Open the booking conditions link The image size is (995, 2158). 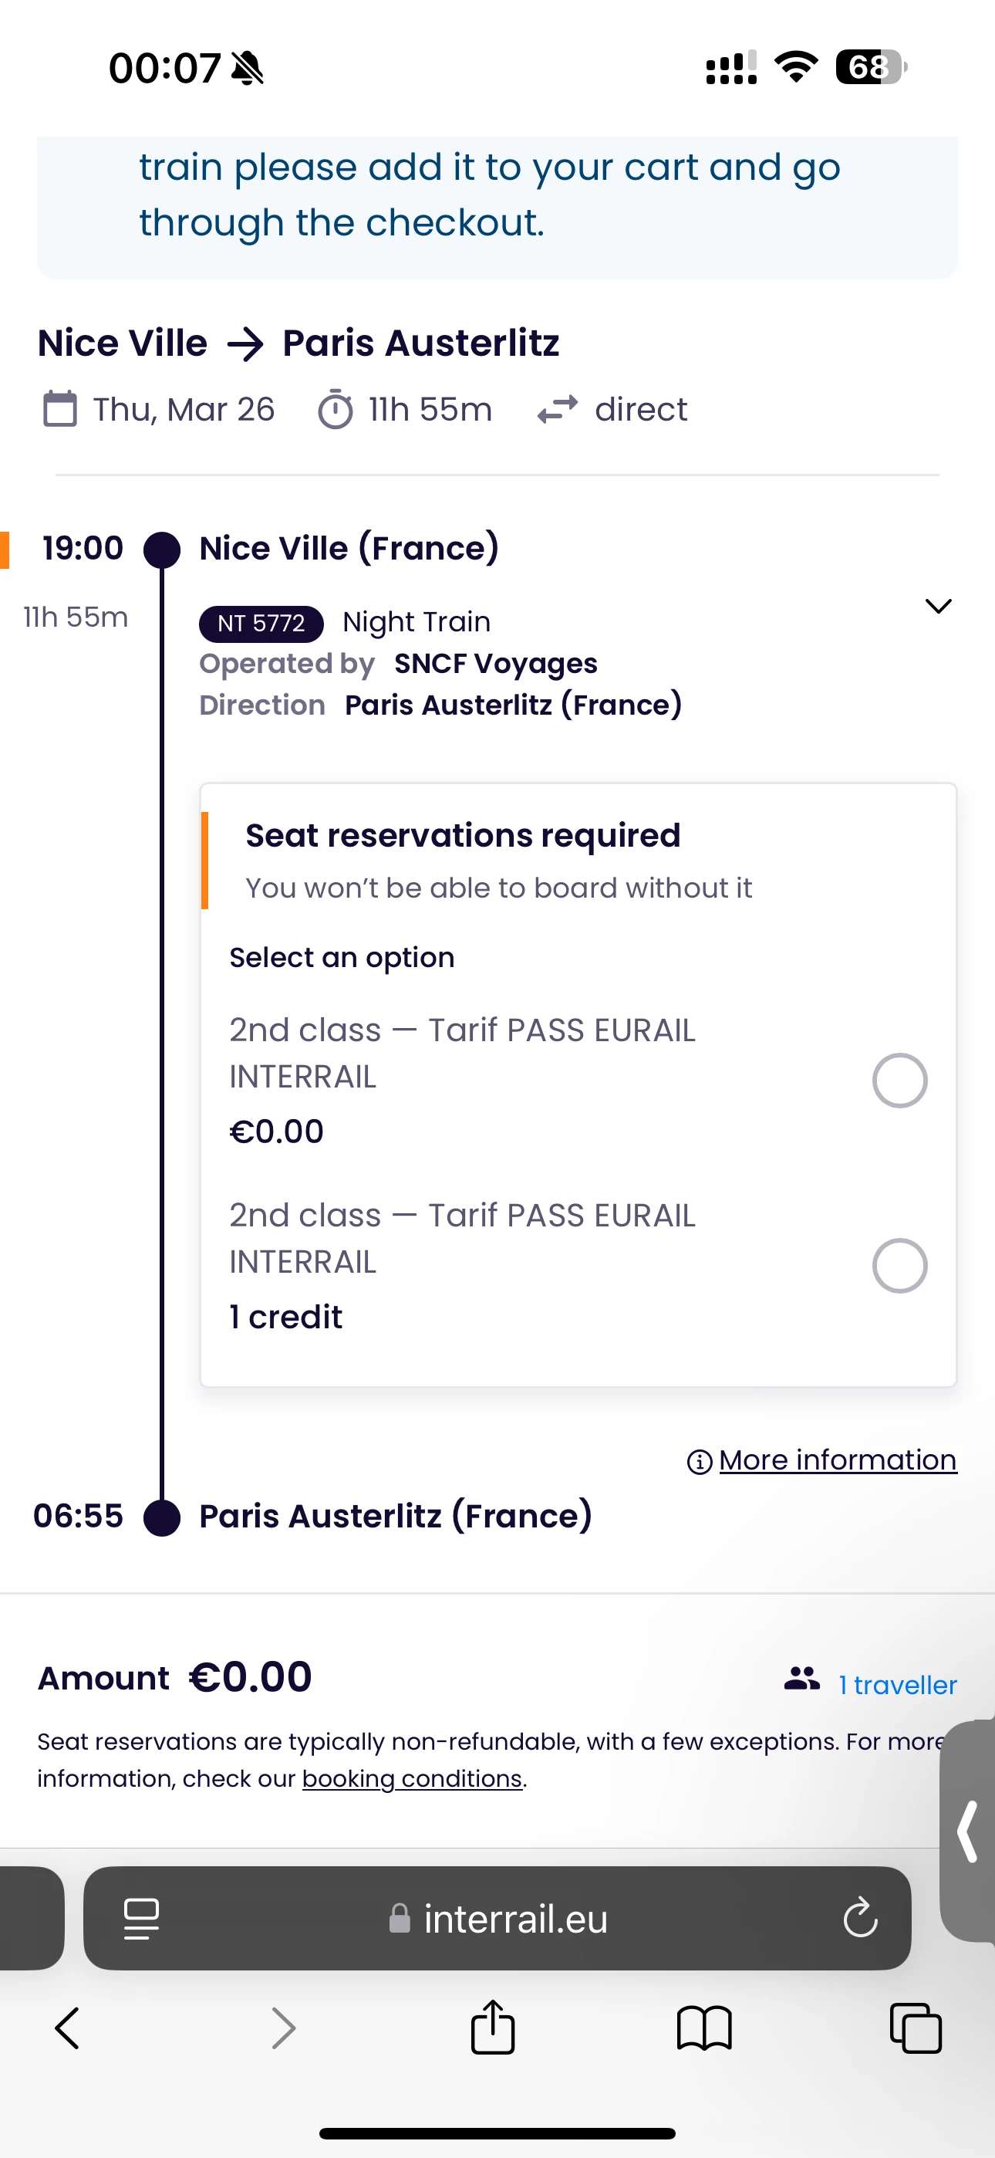[x=412, y=1777]
